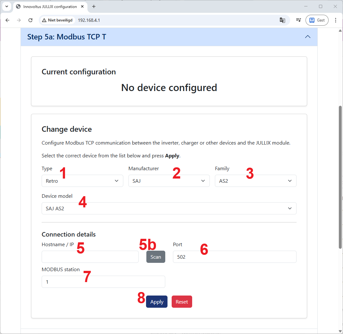Viewport: 343px width, 334px height.
Task: Collapse the Step 5a Modbus TCP section
Action: pos(307,37)
